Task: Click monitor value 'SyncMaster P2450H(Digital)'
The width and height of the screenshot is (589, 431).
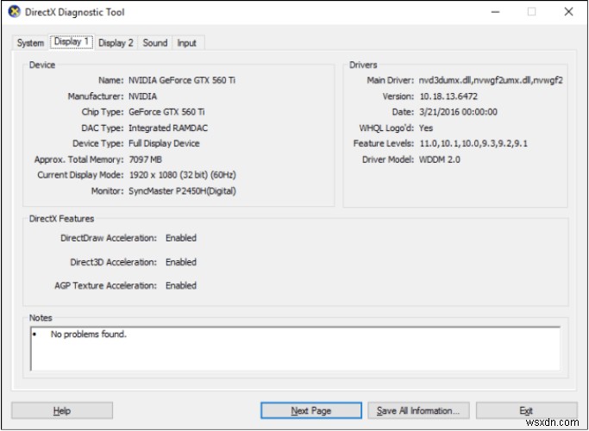Action: point(182,191)
